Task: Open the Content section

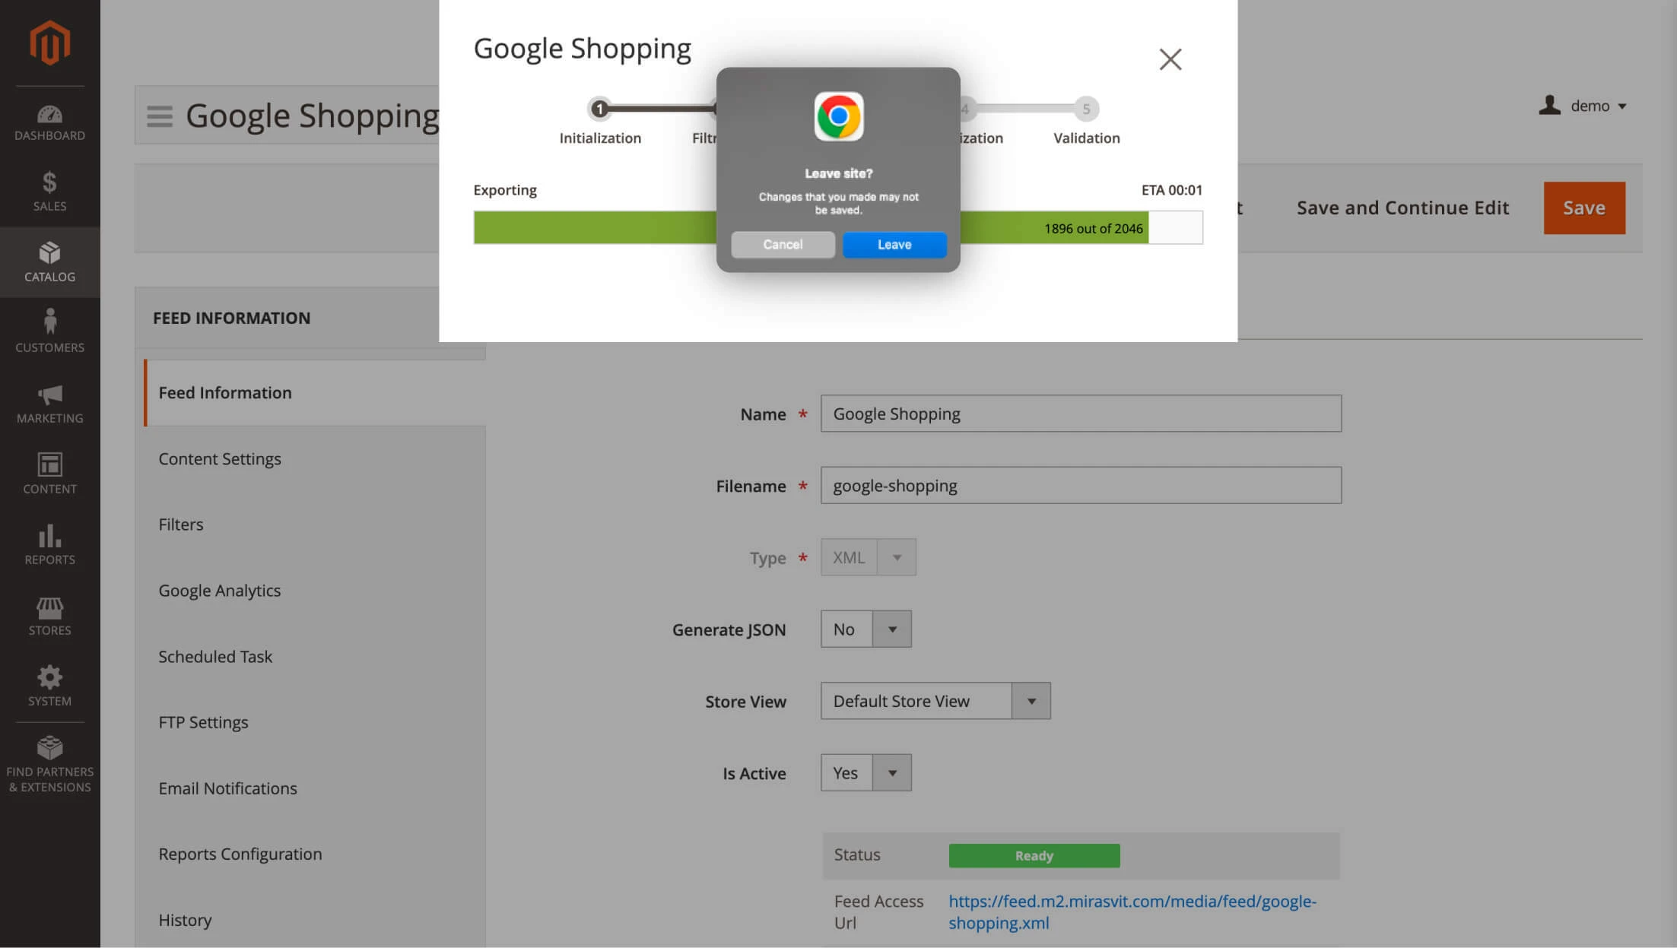Action: click(49, 473)
